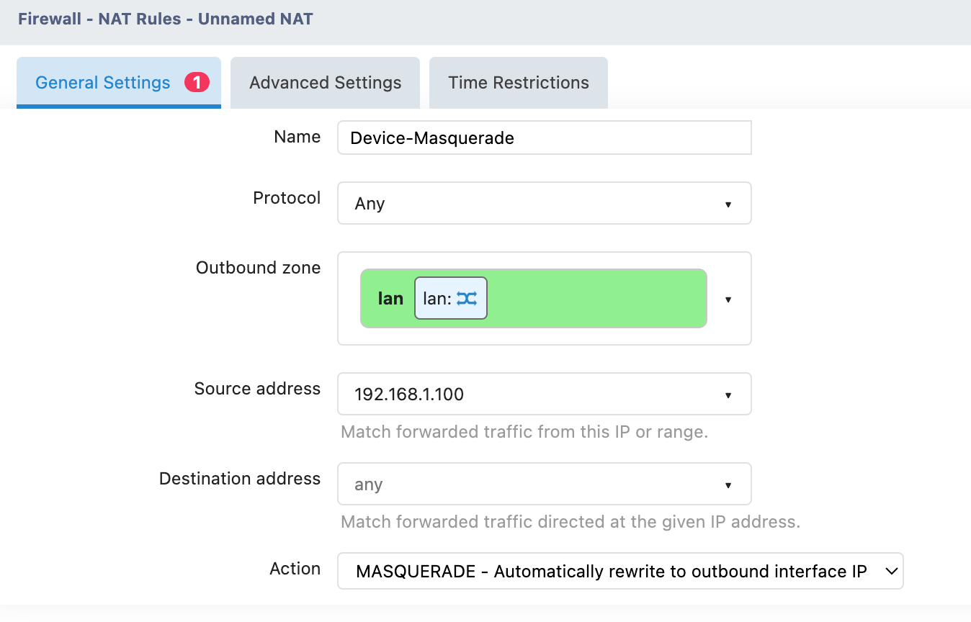Select the General Settings tab
This screenshot has width=971, height=622.
coord(103,83)
